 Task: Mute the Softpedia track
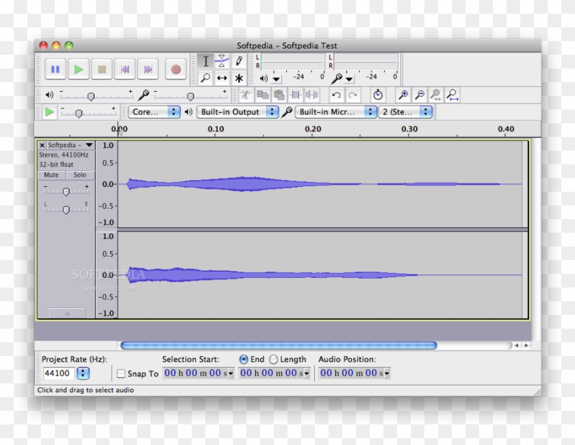tap(50, 175)
